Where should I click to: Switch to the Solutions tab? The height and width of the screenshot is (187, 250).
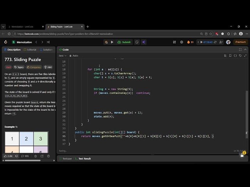coord(46,49)
